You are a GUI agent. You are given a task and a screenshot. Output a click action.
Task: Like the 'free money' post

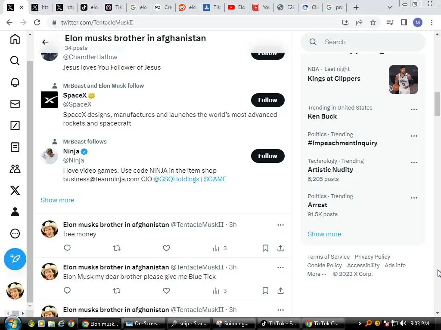click(x=166, y=248)
